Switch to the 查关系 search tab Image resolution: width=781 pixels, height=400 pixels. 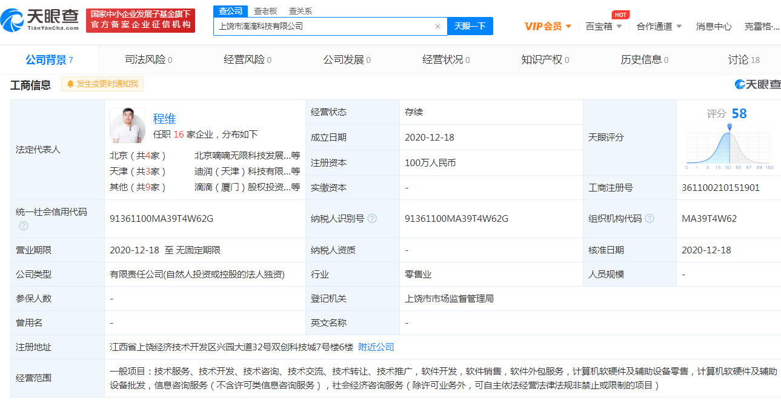tap(301, 11)
